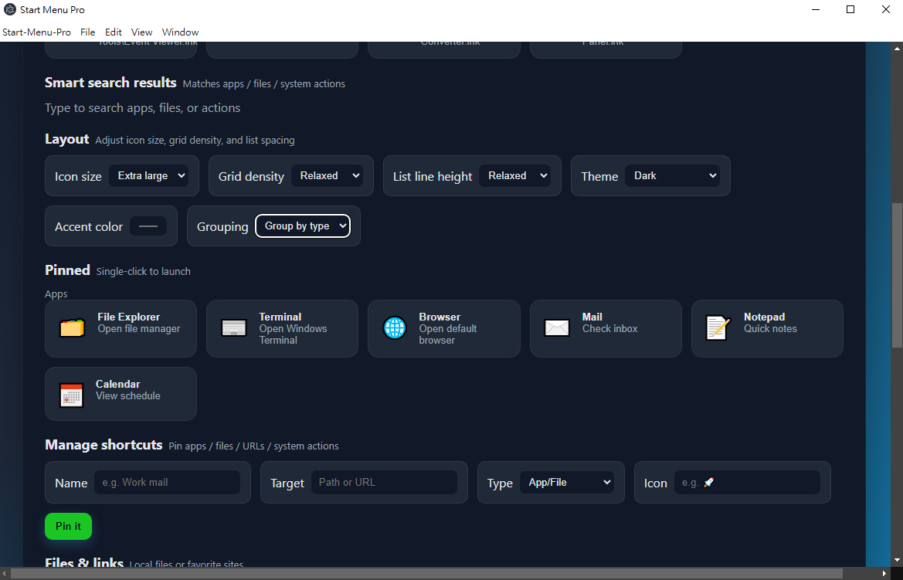The width and height of the screenshot is (903, 580).
Task: Expand the Icon size dropdown
Action: 149,176
